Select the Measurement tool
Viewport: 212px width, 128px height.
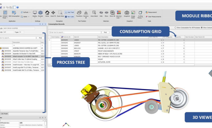pyautogui.click(x=151, y=12)
